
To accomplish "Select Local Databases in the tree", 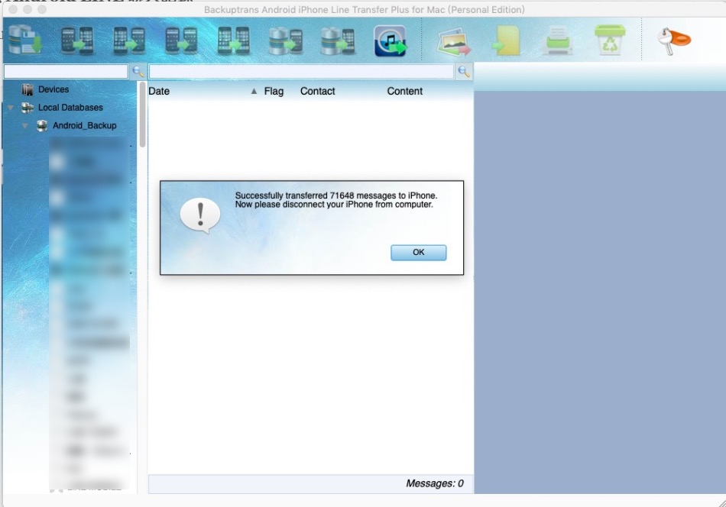I will [70, 108].
